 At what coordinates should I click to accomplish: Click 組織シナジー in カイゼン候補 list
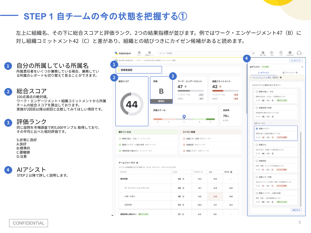[191, 151]
